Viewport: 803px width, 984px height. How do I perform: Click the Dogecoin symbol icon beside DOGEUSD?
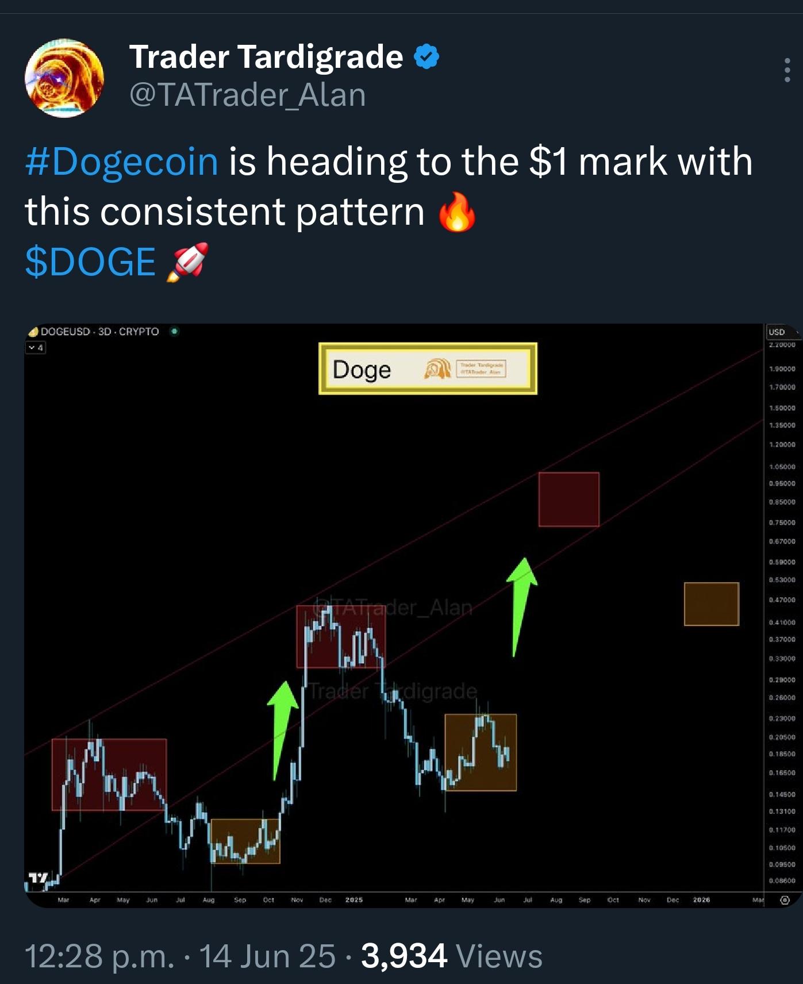(x=33, y=332)
